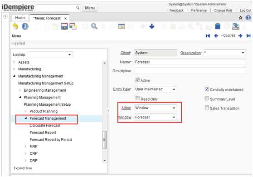The width and height of the screenshot is (253, 177).
Task: Expand the MRP tree node
Action: pos(26,147)
